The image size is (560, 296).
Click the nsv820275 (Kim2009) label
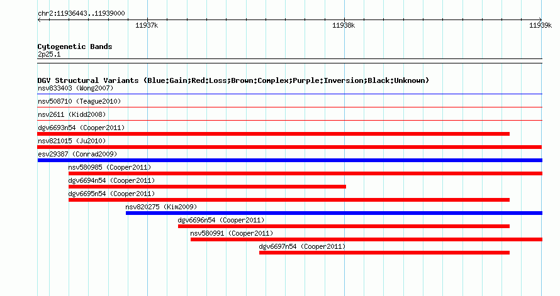click(161, 207)
